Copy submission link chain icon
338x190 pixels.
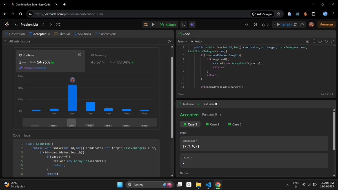169,41
